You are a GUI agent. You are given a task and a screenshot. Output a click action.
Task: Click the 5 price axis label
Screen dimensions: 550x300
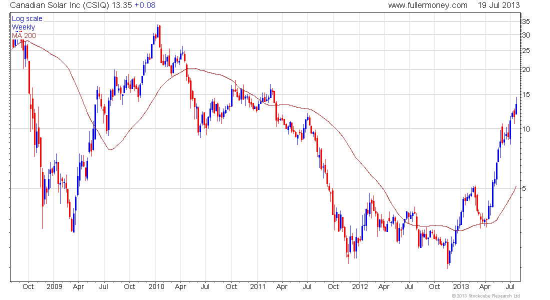(524, 189)
